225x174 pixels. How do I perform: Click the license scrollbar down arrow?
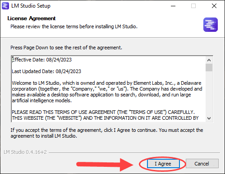[x=209, y=118]
